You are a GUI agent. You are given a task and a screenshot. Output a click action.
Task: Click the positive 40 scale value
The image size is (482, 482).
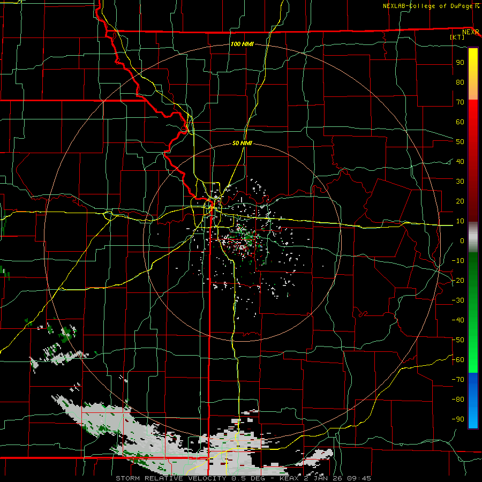(460, 162)
